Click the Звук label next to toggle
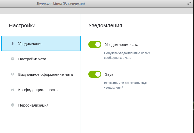194x133 pixels. coord(109,74)
